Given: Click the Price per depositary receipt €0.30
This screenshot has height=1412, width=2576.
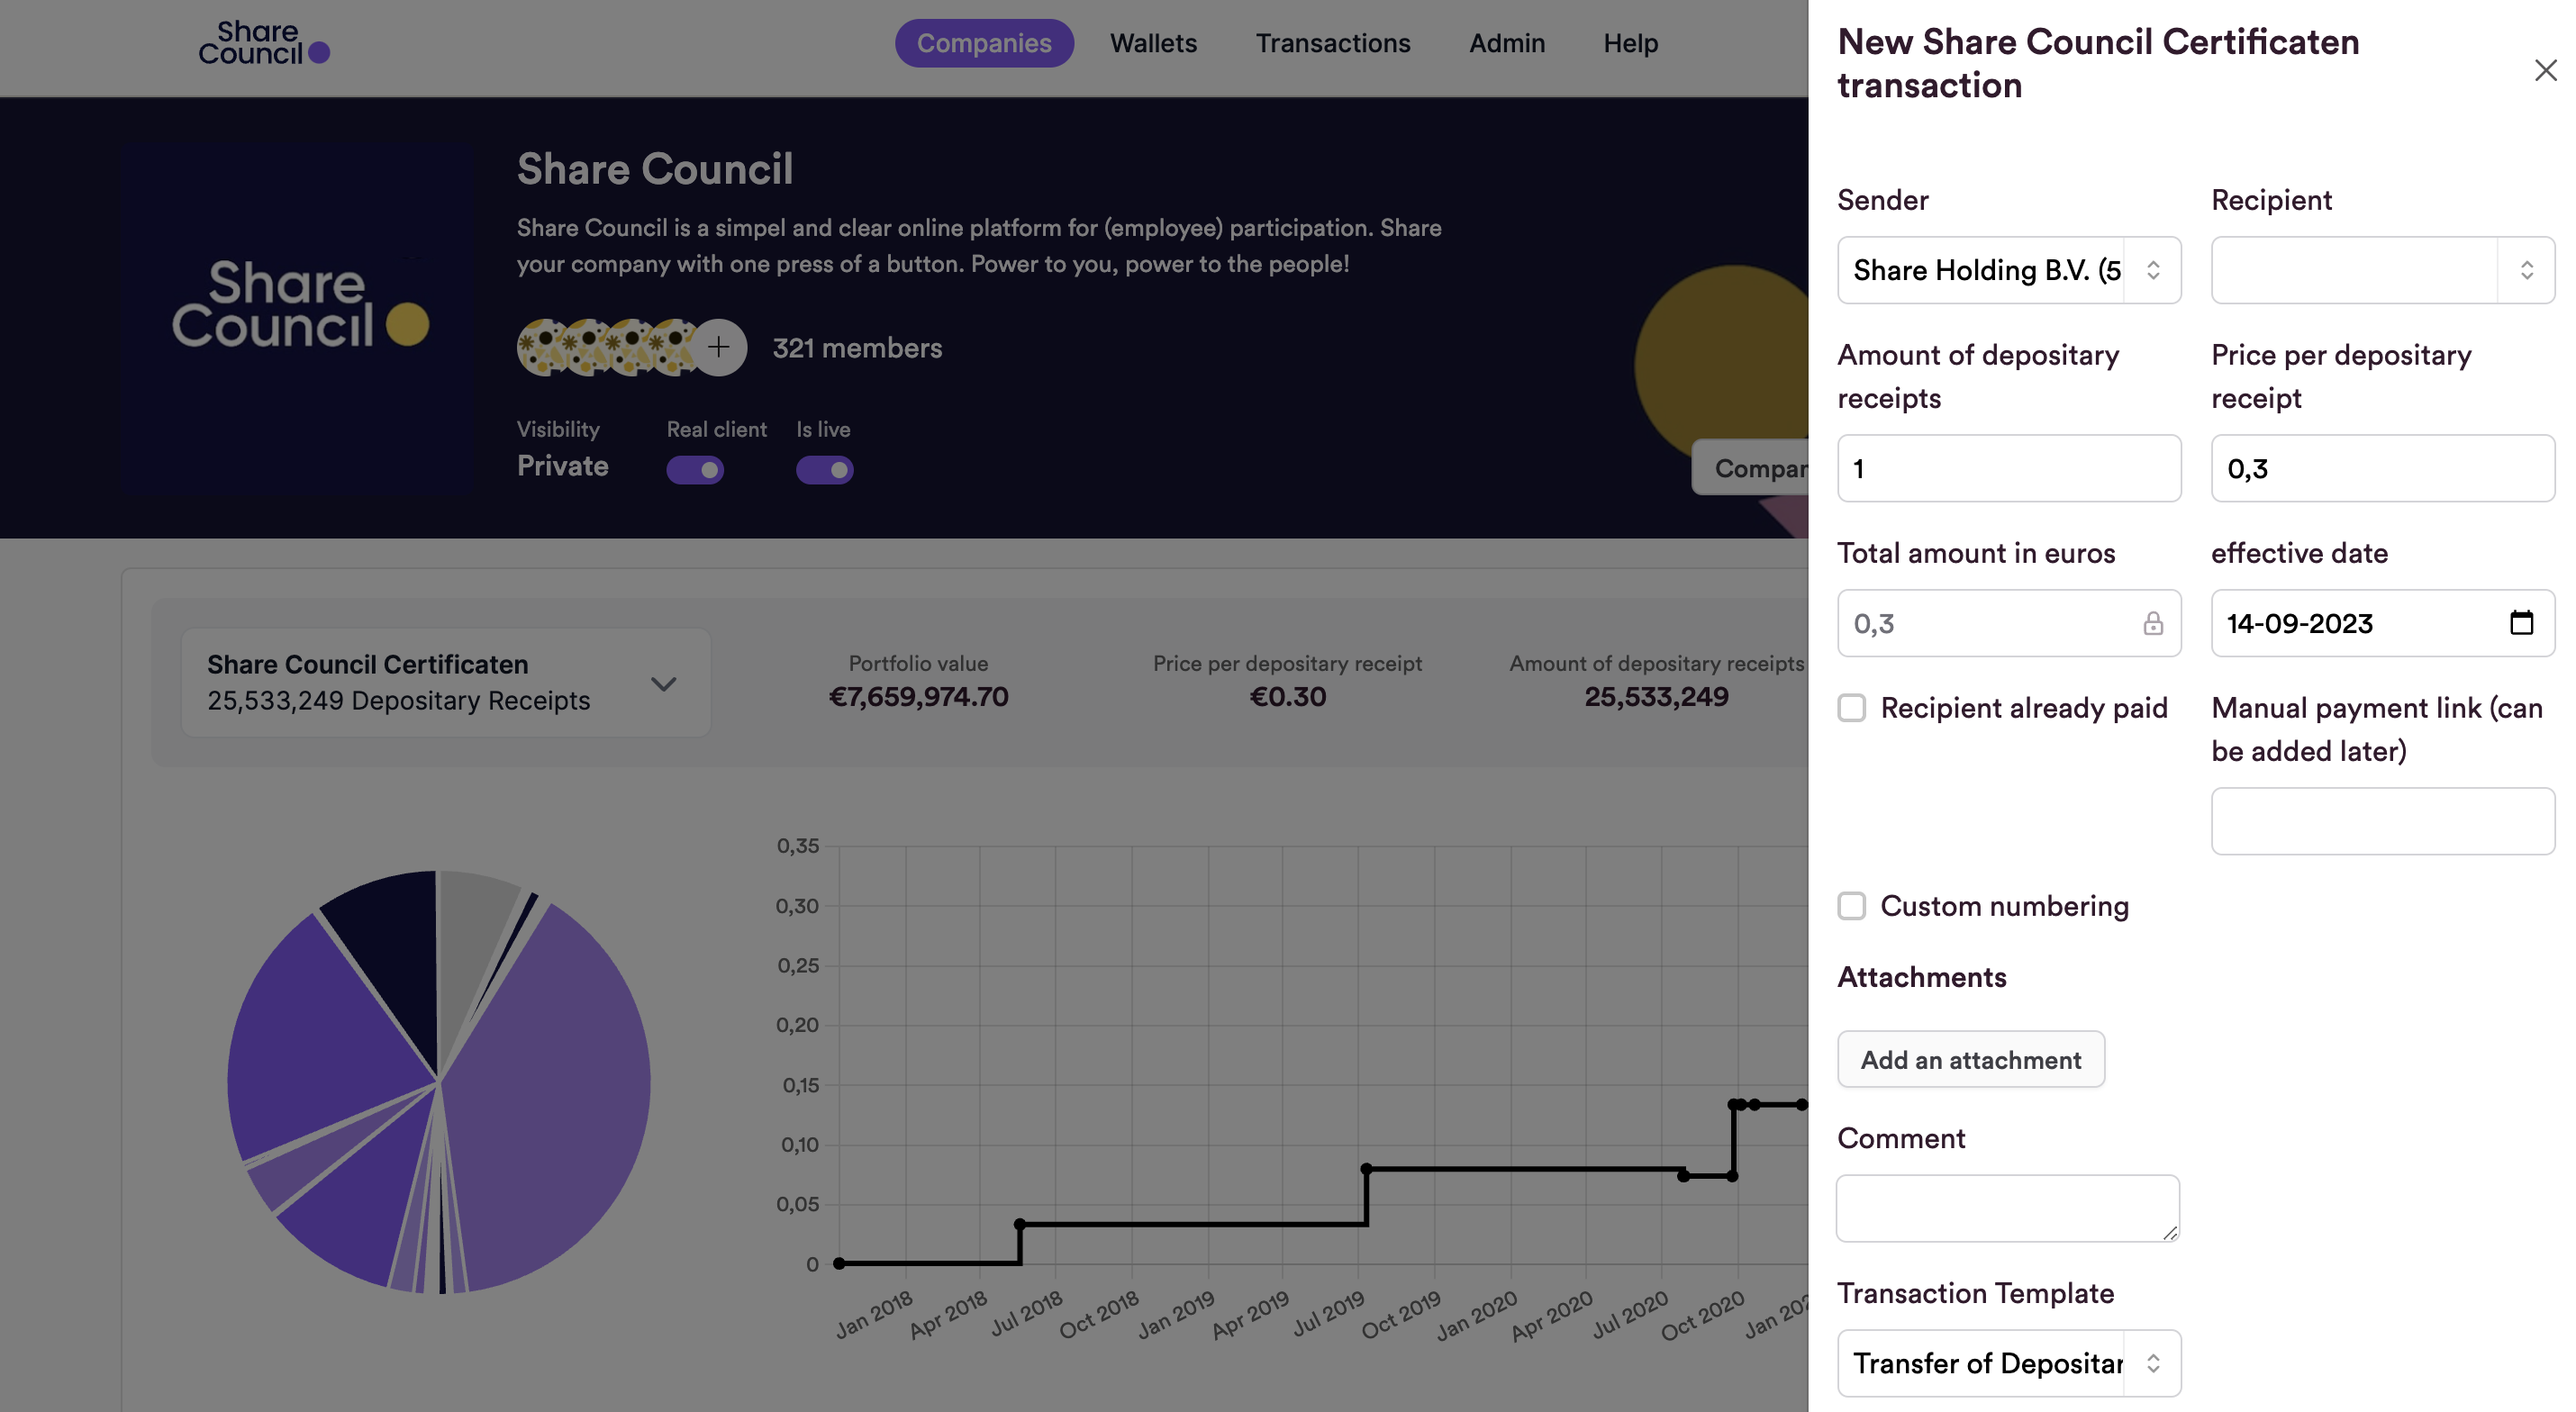Looking at the screenshot, I should pos(1287,696).
